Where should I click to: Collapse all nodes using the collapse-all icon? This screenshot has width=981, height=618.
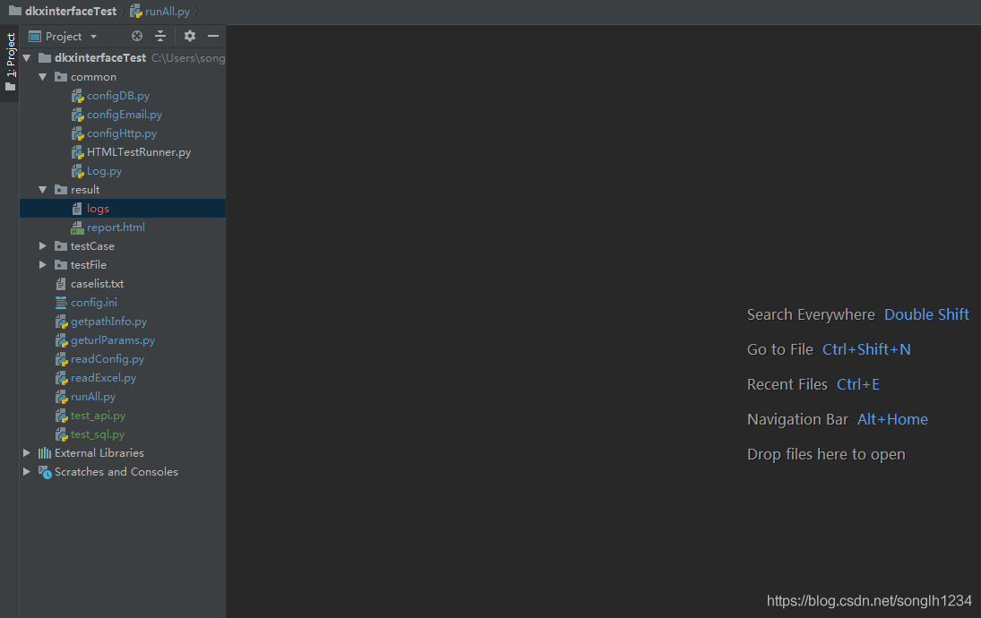point(159,36)
